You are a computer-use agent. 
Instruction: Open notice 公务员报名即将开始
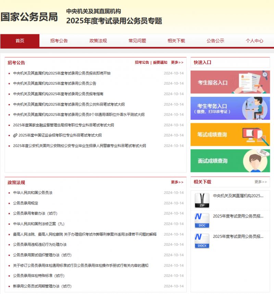point(62,73)
